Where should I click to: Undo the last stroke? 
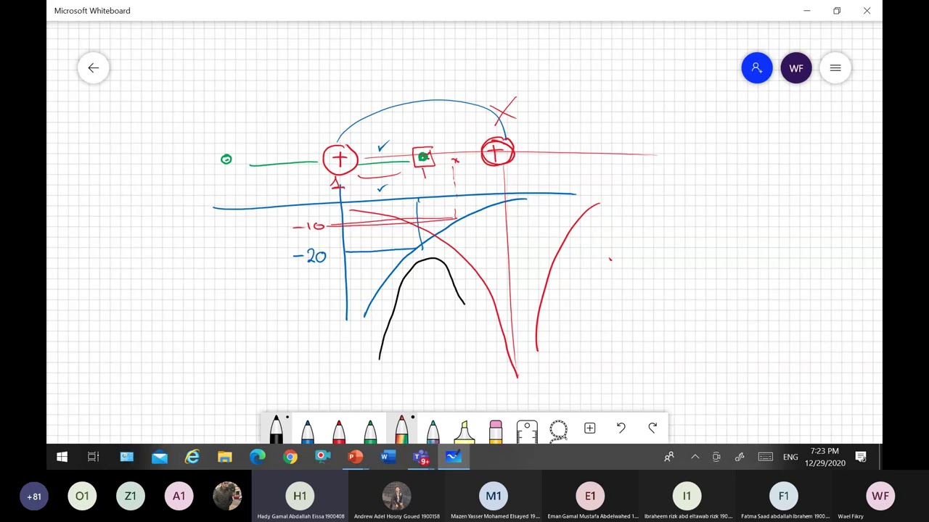click(x=621, y=428)
